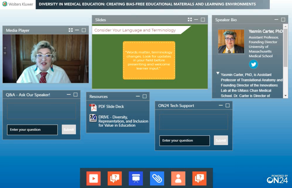Minimize the Q&A Ask Our Speaker panel
292x188 pixels.
pyautogui.click(x=69, y=95)
